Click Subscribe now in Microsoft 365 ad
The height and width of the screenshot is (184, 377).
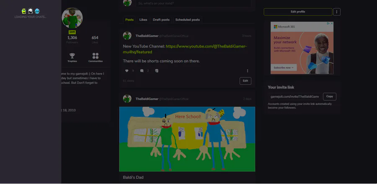tap(284, 67)
